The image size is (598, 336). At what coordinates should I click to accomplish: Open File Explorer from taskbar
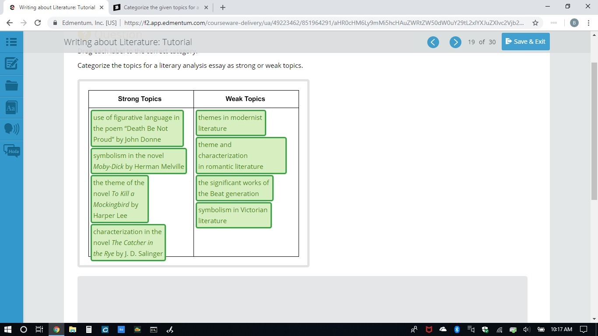73,329
